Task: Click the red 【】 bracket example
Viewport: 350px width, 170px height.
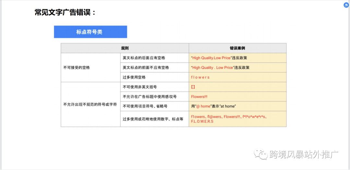Action: coord(193,87)
